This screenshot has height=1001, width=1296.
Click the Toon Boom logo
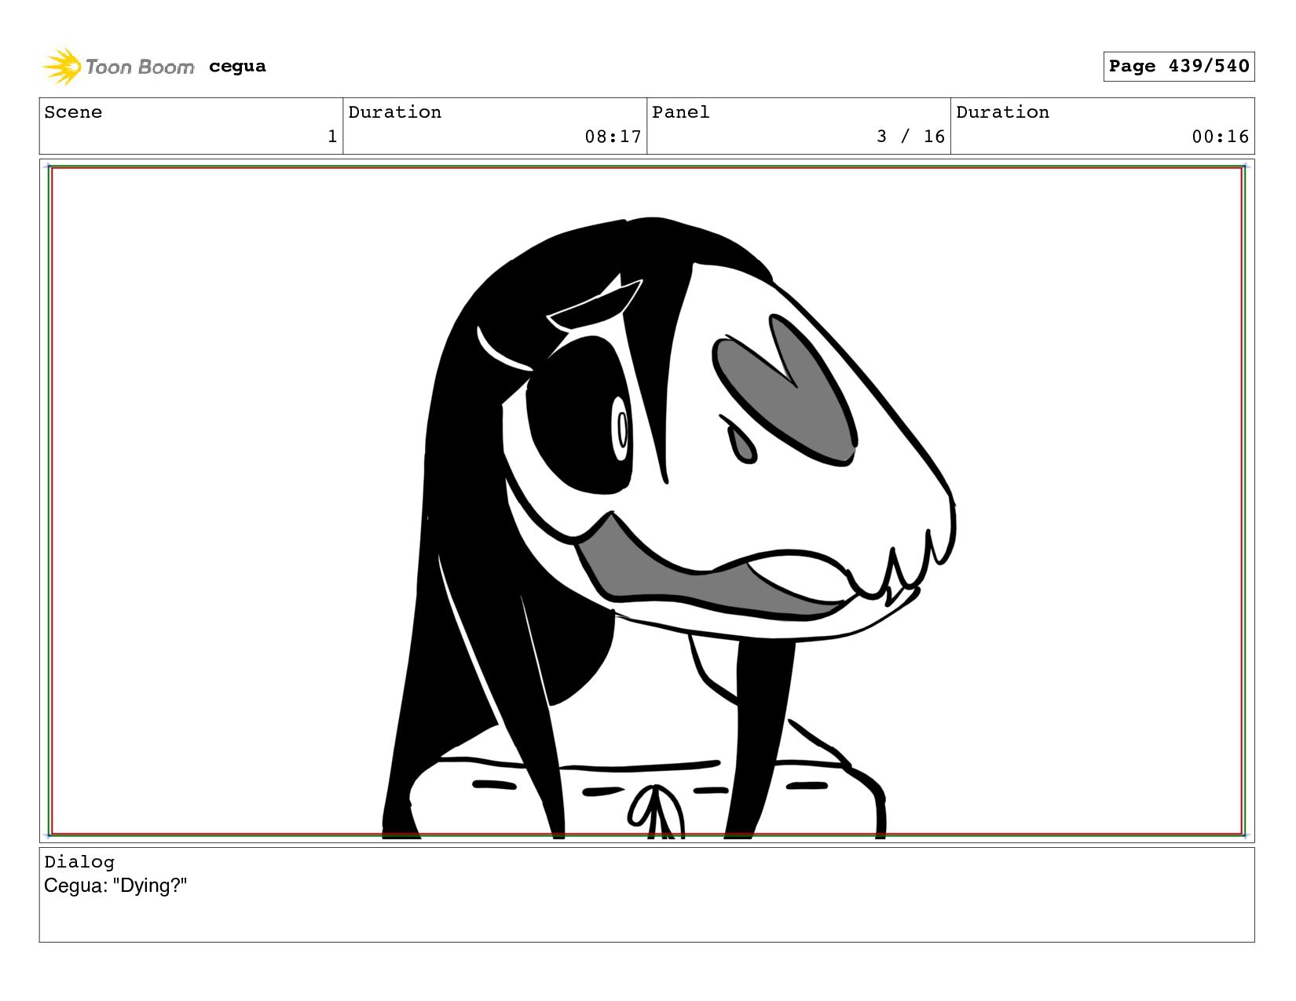(118, 67)
